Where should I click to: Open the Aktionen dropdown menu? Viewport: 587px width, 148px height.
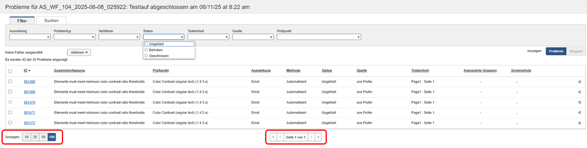(79, 52)
